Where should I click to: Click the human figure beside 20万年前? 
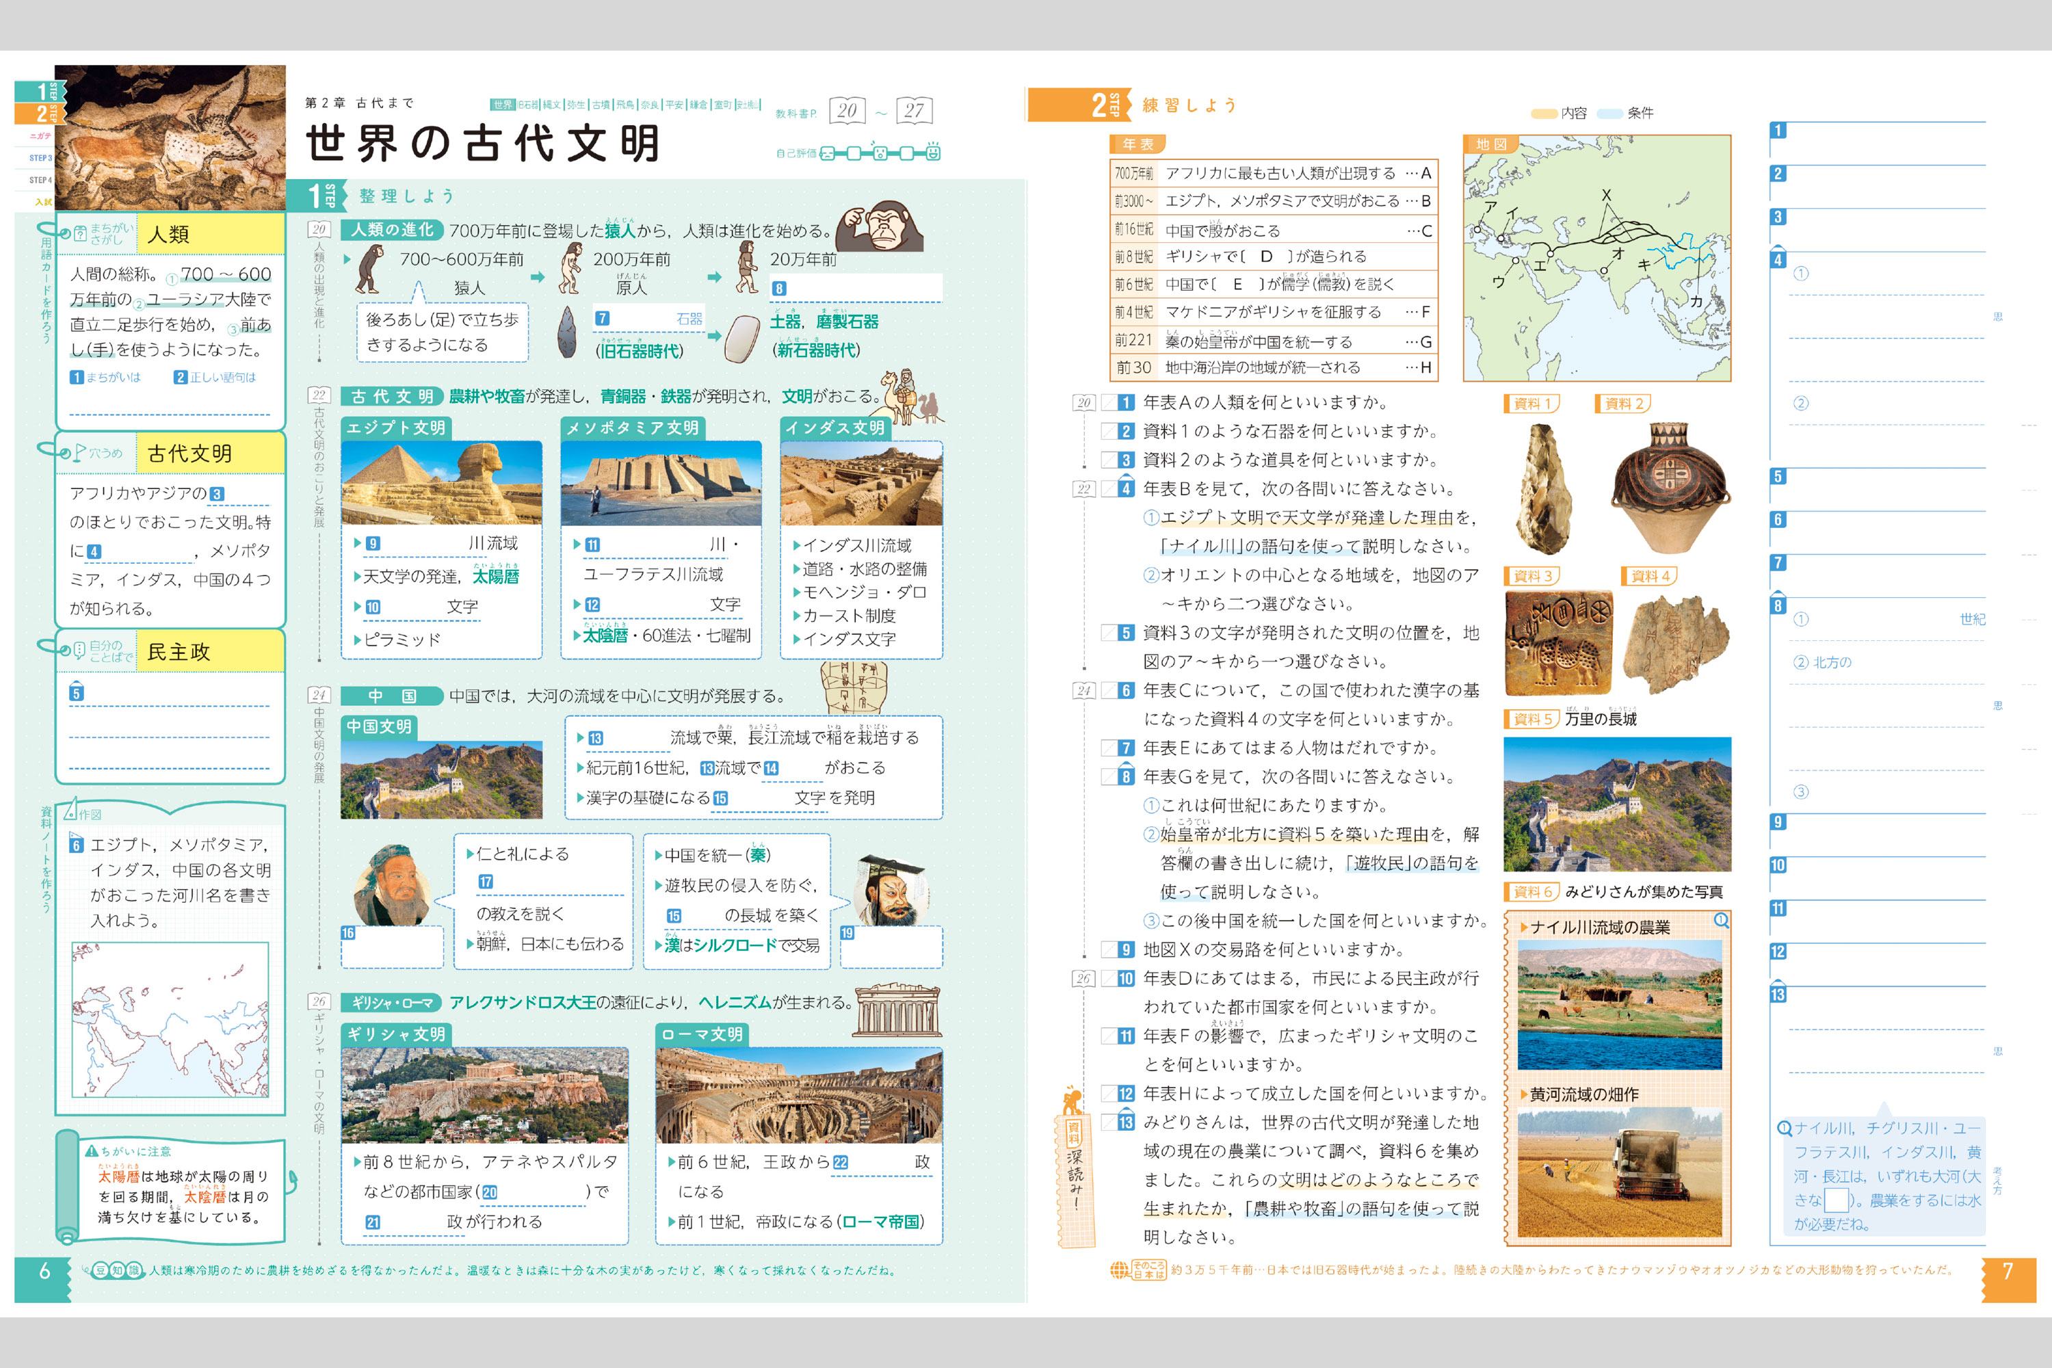point(748,268)
